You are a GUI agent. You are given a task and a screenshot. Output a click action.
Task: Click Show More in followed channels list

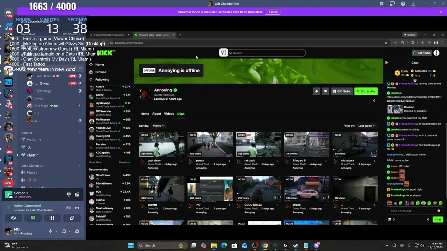click(x=95, y=162)
